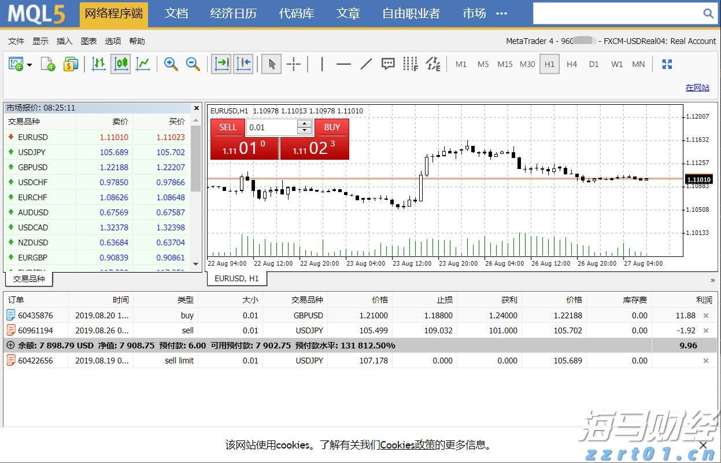Select the text comment annotation tool
This screenshot has height=463, width=721.
click(387, 64)
